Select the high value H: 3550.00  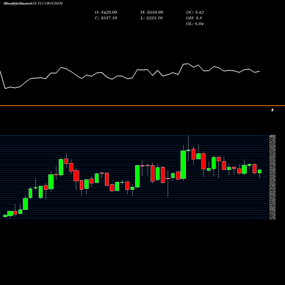[x=152, y=13]
